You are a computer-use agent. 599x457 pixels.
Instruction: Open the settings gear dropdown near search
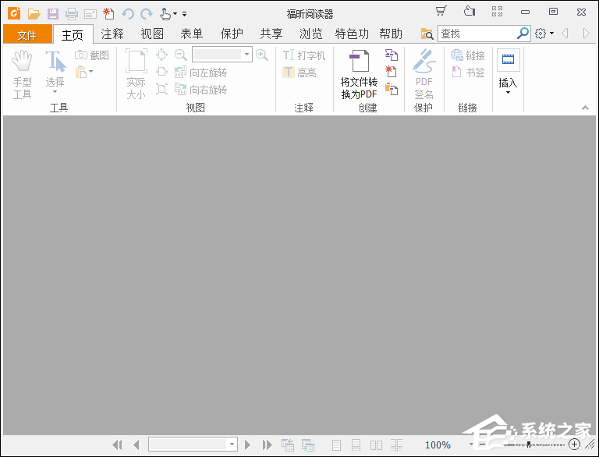(544, 34)
